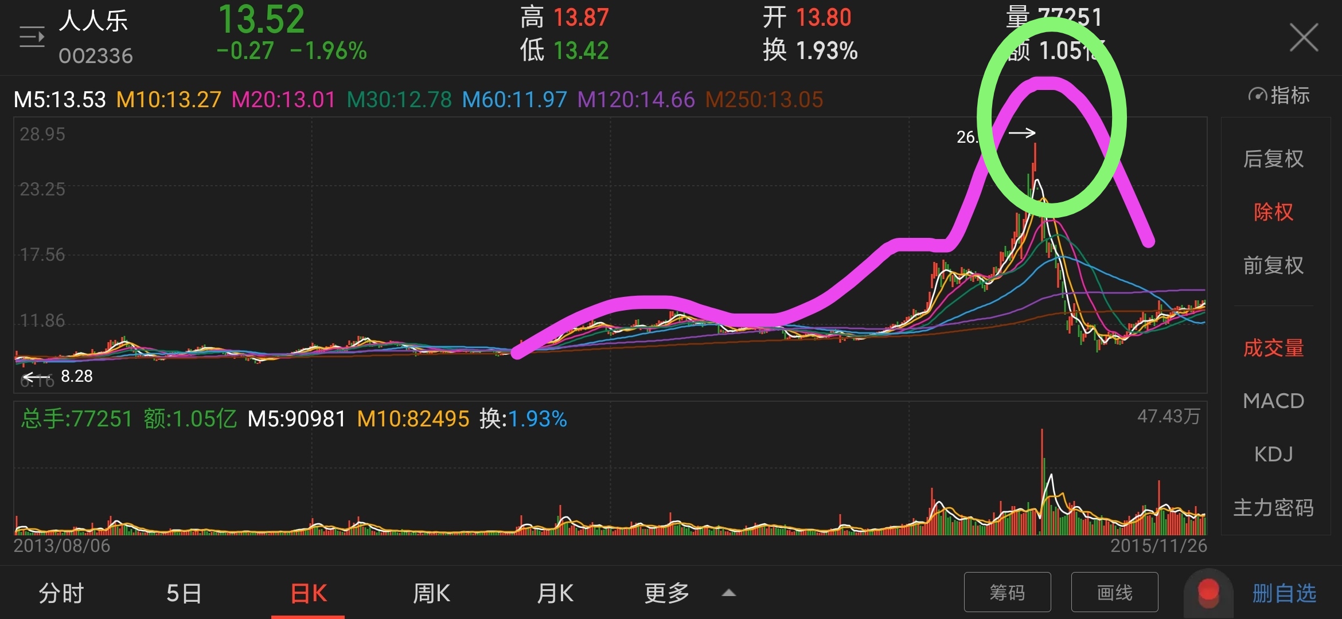Close the chart view with X
Image resolution: width=1342 pixels, height=619 pixels.
(1304, 38)
